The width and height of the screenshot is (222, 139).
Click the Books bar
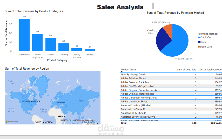(x=90, y=50)
